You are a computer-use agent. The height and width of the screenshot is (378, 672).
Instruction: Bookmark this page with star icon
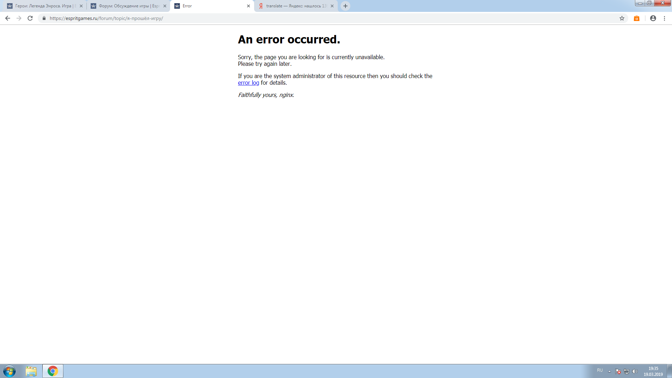(622, 18)
